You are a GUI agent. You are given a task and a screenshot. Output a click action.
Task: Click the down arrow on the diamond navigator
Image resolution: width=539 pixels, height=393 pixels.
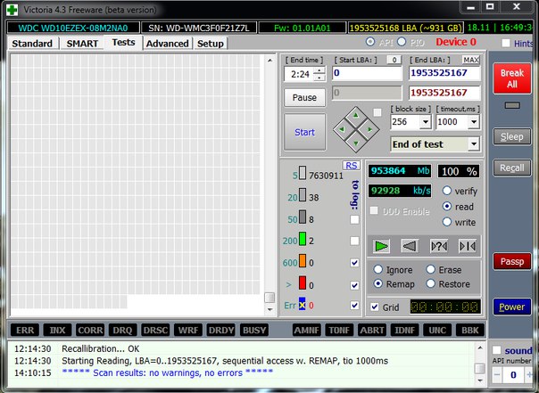(356, 143)
